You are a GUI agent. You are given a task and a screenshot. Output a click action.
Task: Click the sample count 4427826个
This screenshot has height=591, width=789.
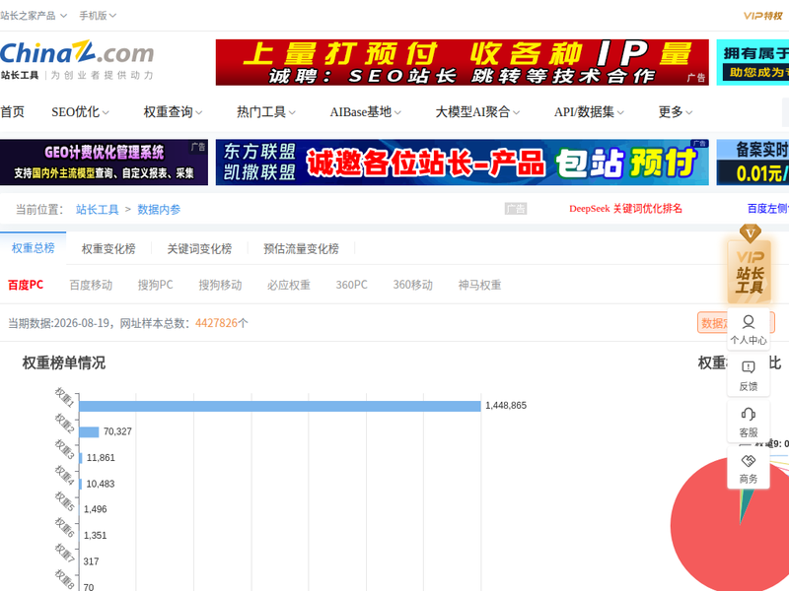[x=221, y=323]
